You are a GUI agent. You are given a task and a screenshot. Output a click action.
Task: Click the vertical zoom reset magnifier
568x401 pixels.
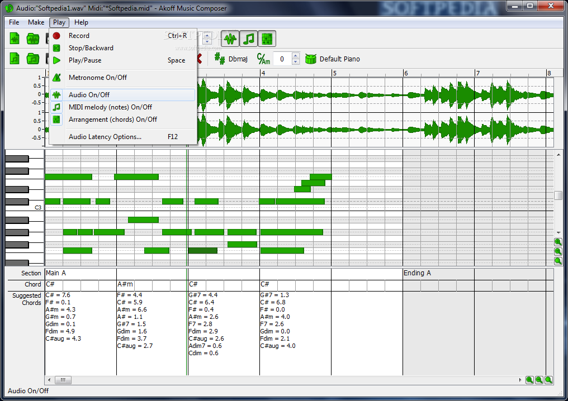click(x=558, y=261)
